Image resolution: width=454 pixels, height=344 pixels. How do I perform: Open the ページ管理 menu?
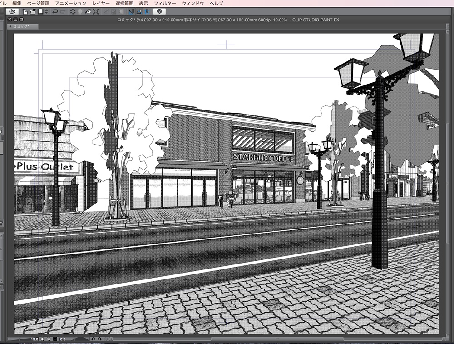(x=38, y=3)
